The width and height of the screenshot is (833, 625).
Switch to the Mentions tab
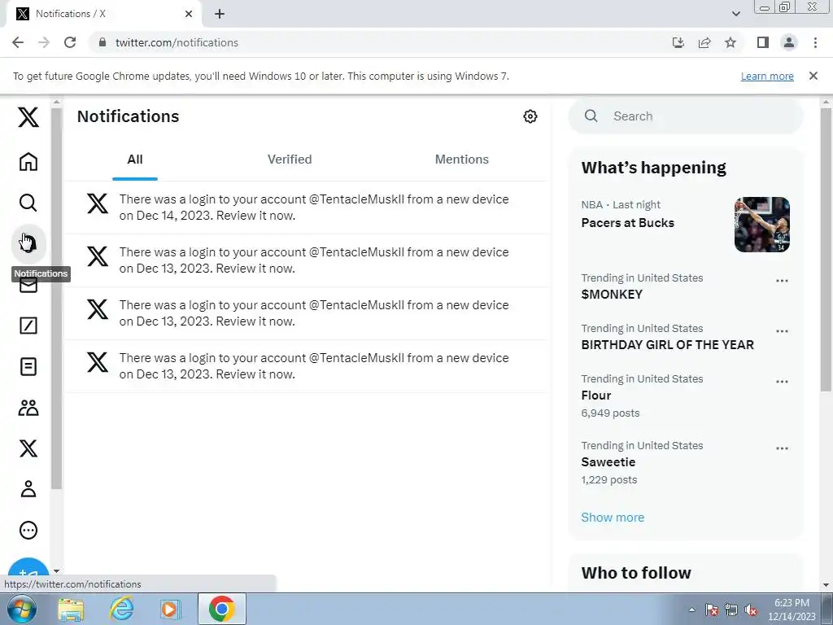pyautogui.click(x=462, y=160)
